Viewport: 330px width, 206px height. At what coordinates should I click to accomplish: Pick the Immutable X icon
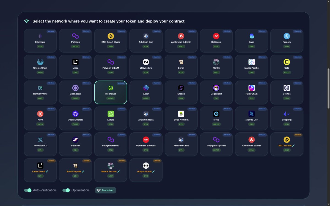[40, 140]
